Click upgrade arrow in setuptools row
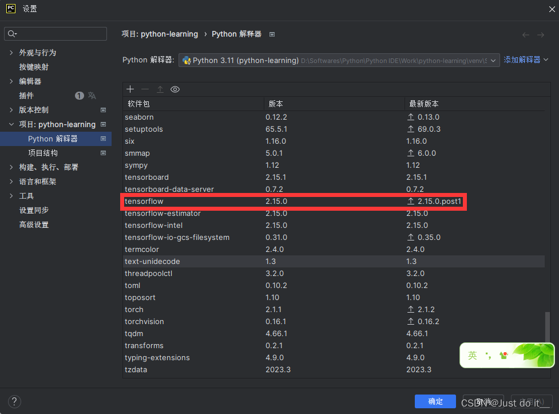The width and height of the screenshot is (559, 414). (x=411, y=129)
